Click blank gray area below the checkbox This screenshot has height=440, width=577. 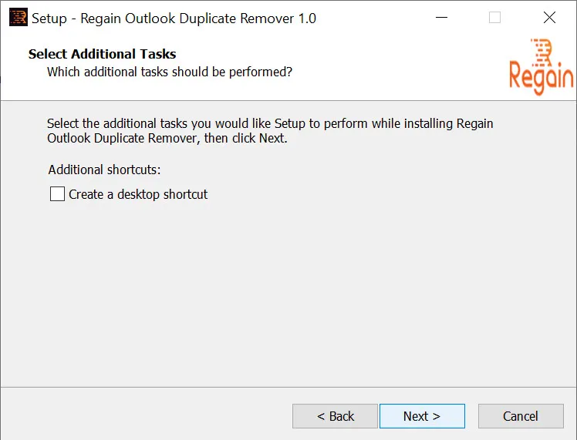coord(287,294)
